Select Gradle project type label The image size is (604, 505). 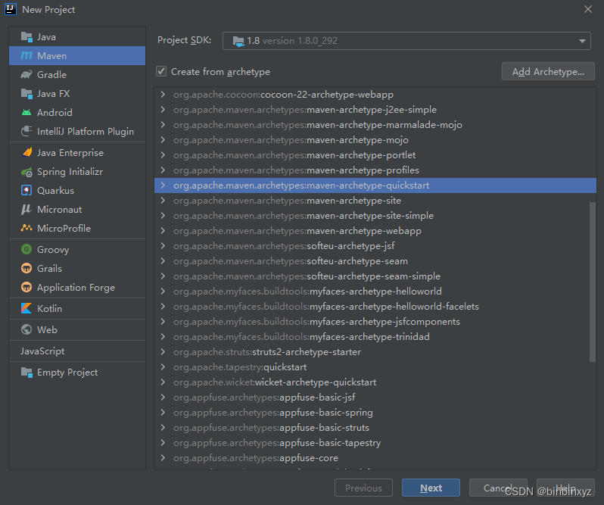click(x=51, y=75)
